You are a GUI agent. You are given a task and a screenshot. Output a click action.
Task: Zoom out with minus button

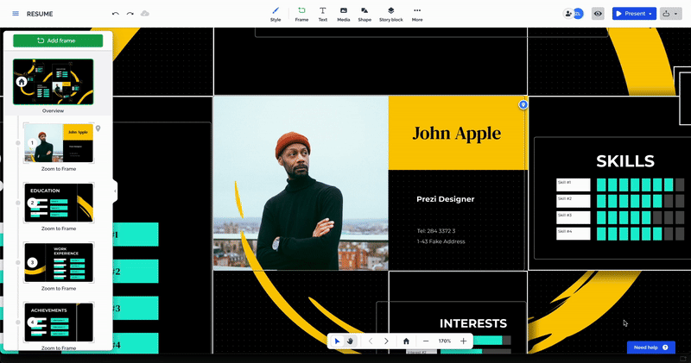tap(426, 341)
